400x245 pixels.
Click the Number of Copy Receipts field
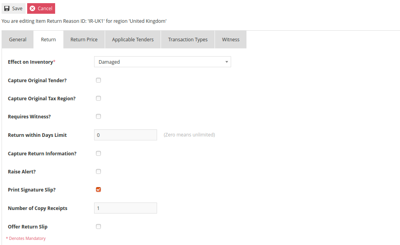pyautogui.click(x=126, y=208)
